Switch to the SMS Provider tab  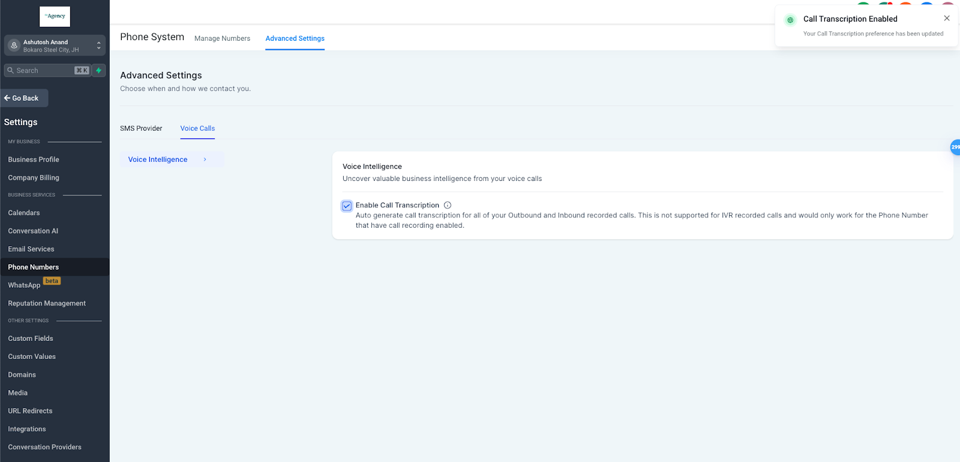(141, 128)
